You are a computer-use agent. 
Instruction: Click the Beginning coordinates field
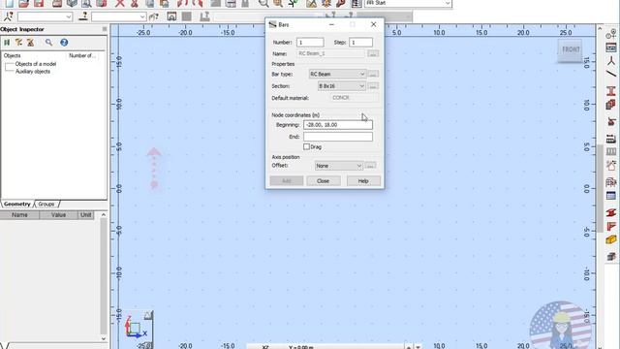point(338,125)
